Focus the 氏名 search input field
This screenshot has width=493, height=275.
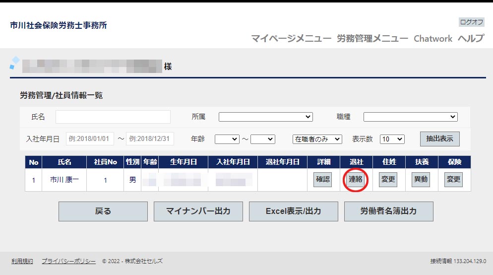point(113,117)
